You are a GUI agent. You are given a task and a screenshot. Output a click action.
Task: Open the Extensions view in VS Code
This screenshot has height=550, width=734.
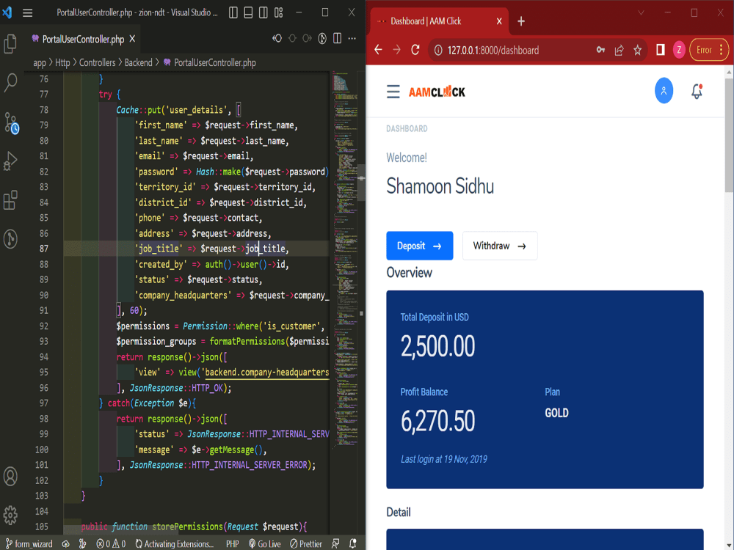tap(10, 200)
